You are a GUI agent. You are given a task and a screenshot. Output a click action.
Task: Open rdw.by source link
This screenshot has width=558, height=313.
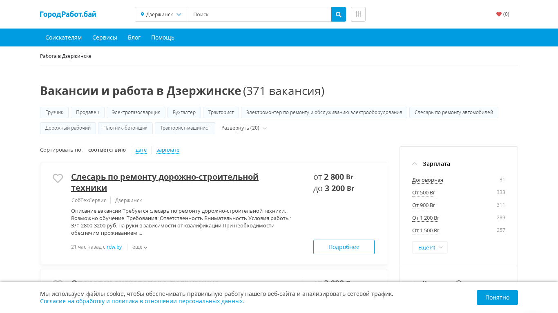click(x=114, y=247)
